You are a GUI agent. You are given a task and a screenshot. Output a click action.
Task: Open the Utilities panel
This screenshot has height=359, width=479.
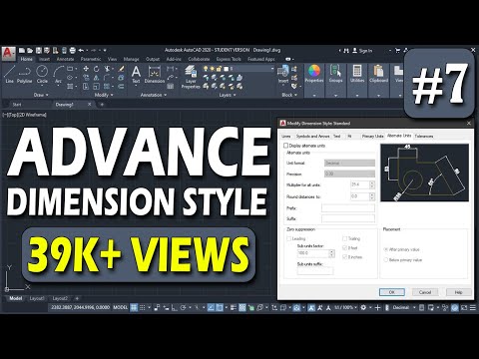[357, 74]
